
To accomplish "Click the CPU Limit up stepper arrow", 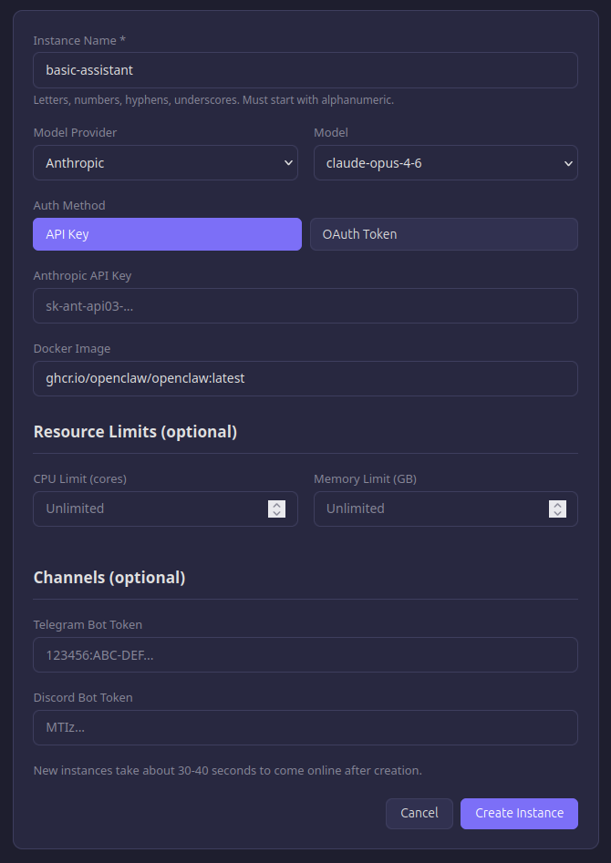I will [x=276, y=504].
